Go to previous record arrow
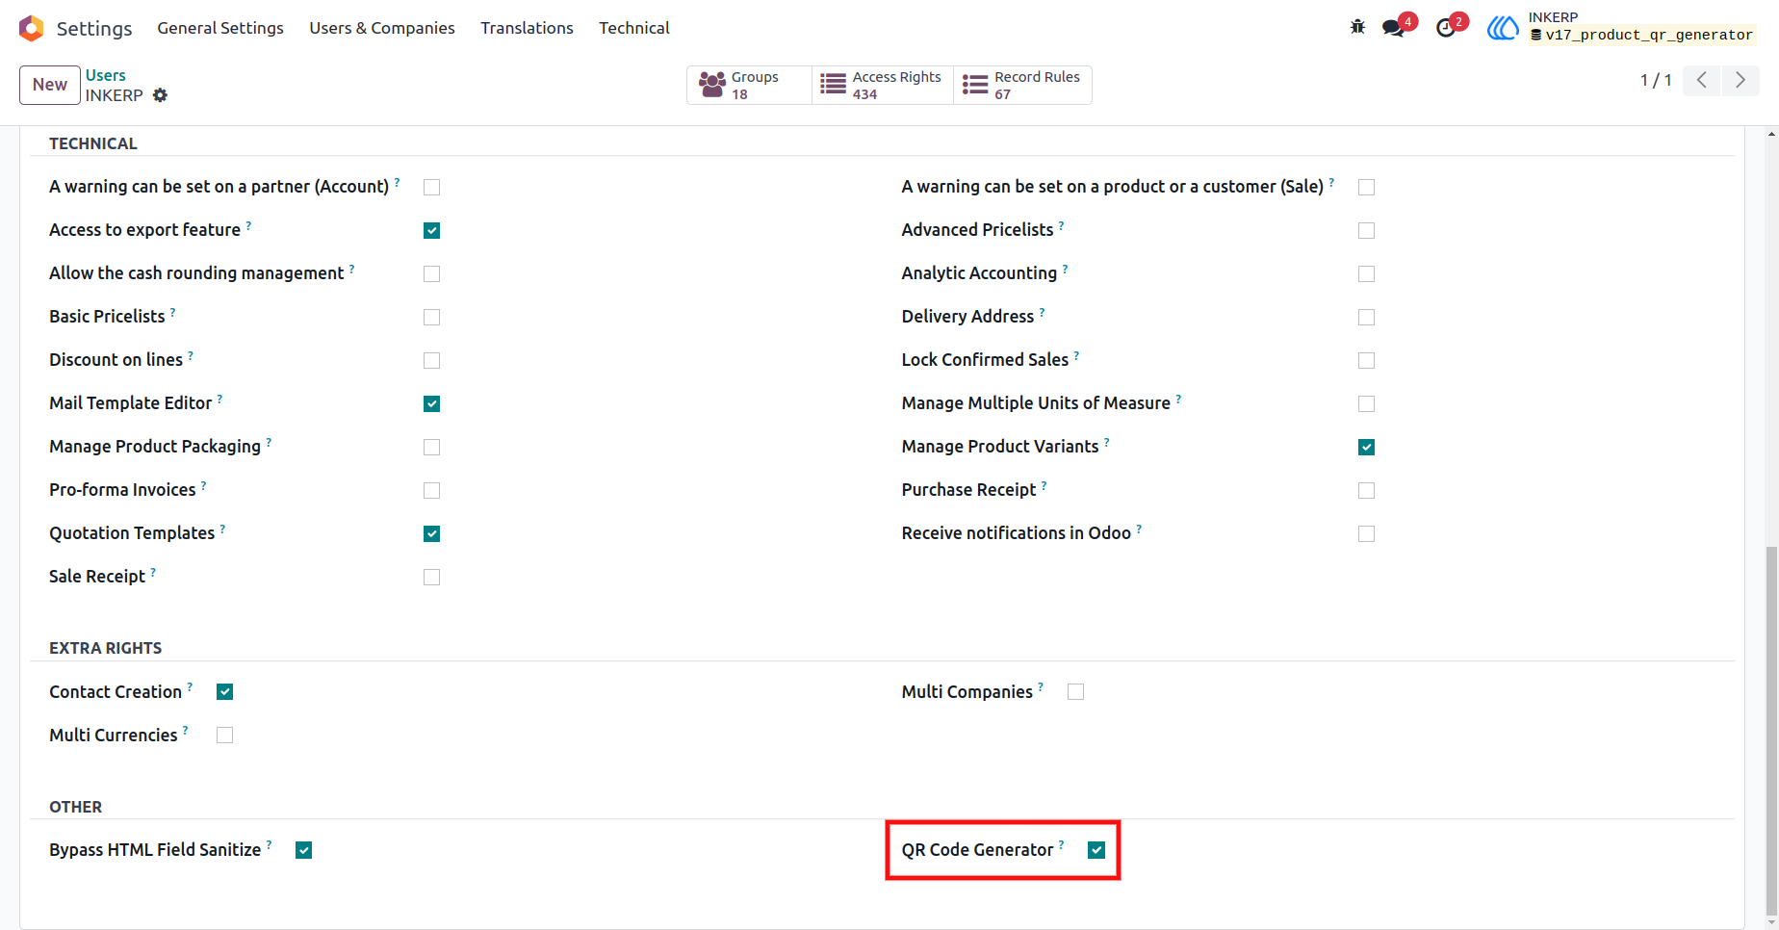 pos(1702,80)
